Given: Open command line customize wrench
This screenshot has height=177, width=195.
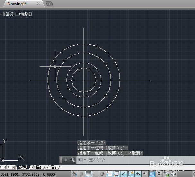Looking at the screenshot, I should pos(73,160).
